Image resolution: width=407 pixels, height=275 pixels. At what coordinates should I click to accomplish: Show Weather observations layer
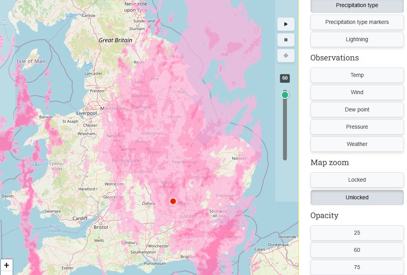point(356,144)
